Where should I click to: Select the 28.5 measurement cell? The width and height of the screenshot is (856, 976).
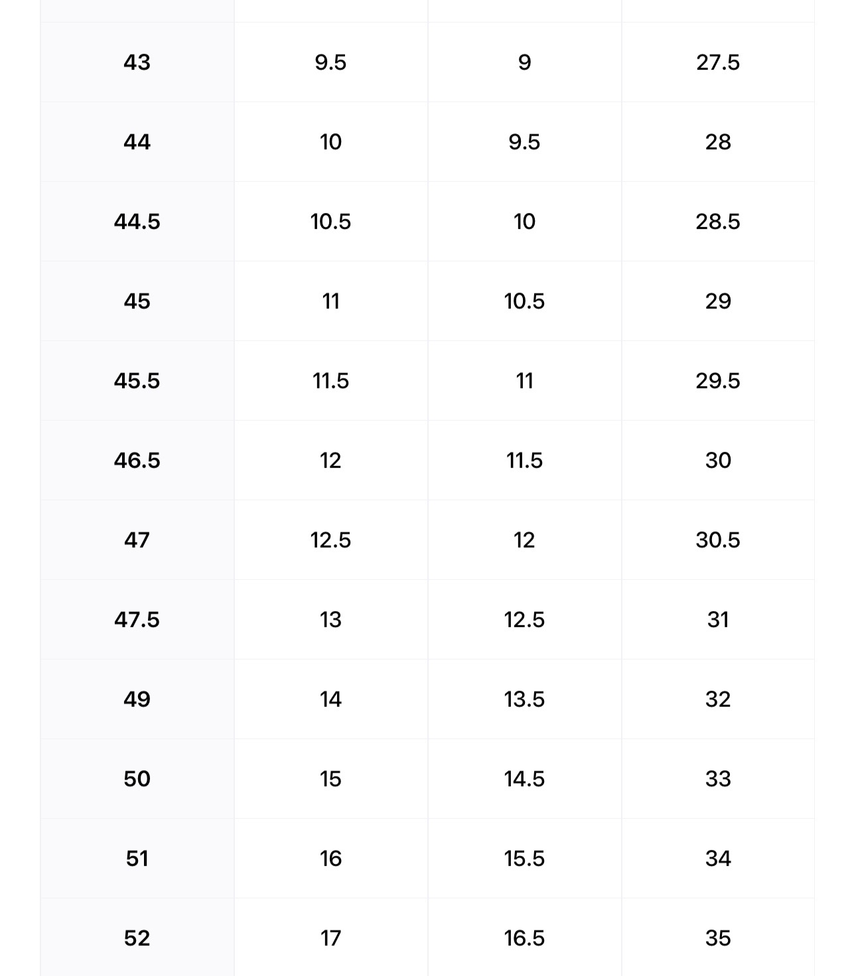pos(717,222)
